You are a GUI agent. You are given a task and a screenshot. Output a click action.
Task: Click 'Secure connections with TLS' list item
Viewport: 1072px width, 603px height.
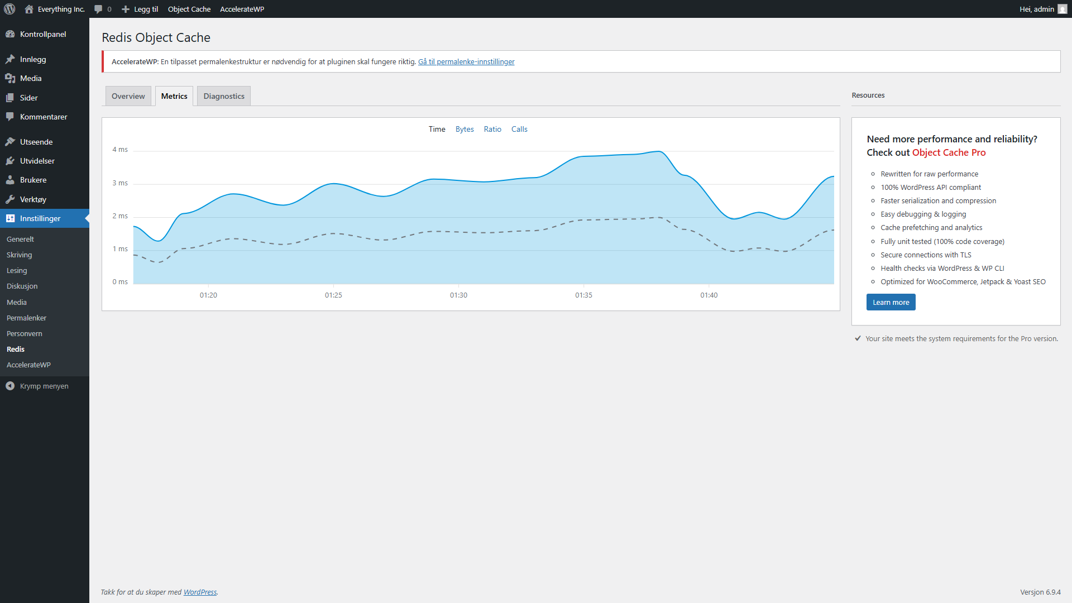[926, 255]
